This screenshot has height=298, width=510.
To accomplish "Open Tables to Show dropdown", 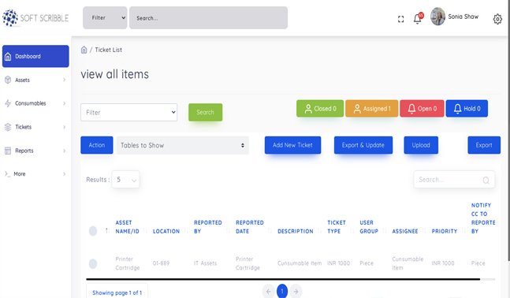I will click(x=182, y=145).
